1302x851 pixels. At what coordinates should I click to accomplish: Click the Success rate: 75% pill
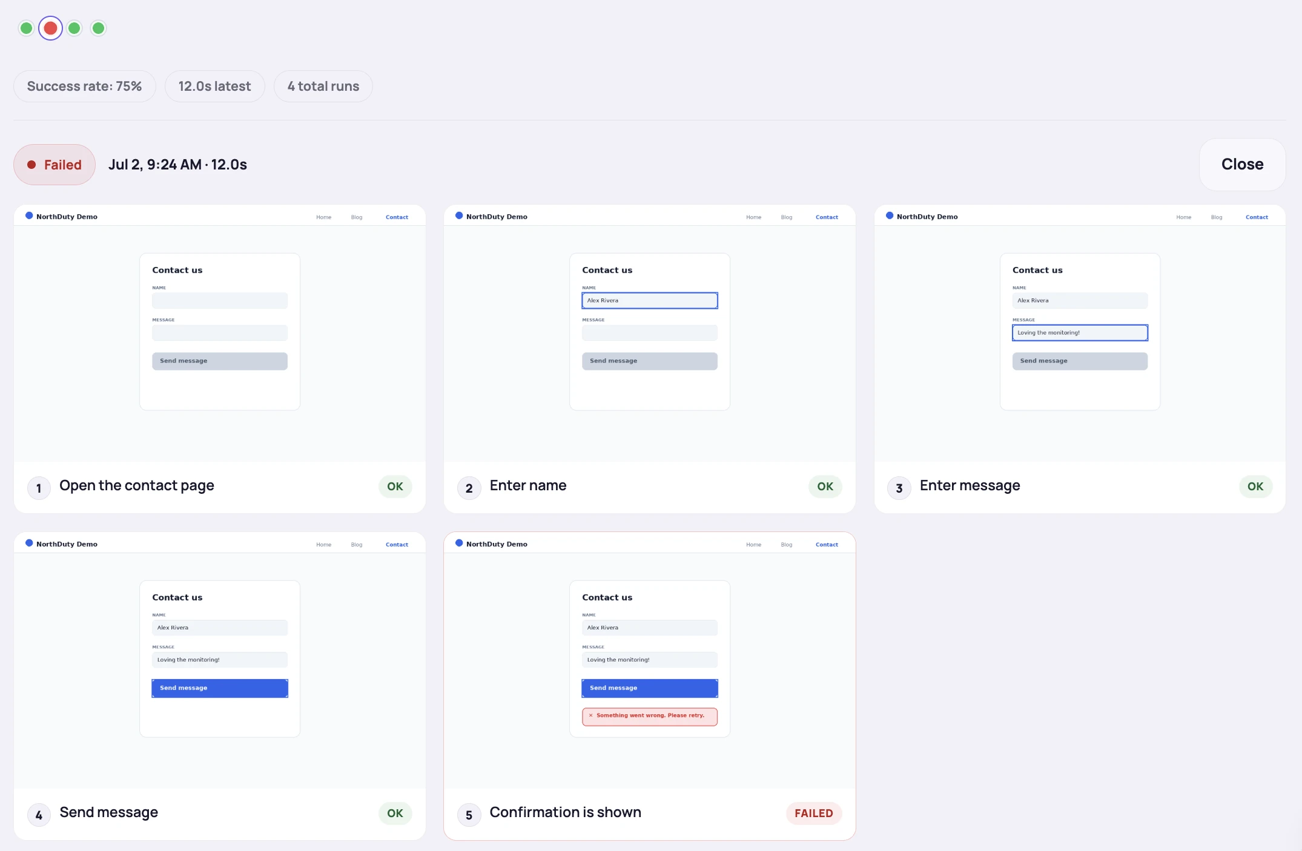85,87
